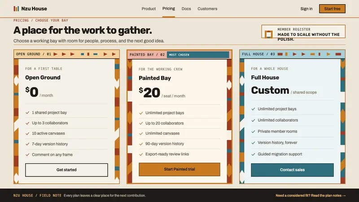Click the MOST CHOSEN badge

(198, 55)
